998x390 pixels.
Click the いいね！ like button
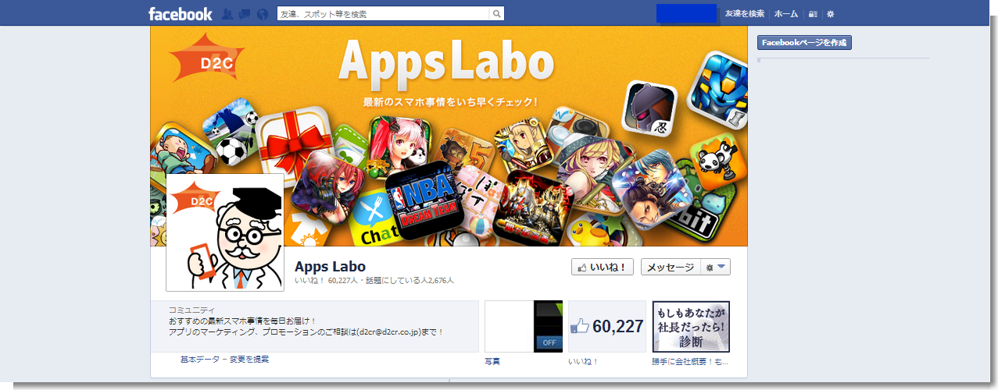602,267
